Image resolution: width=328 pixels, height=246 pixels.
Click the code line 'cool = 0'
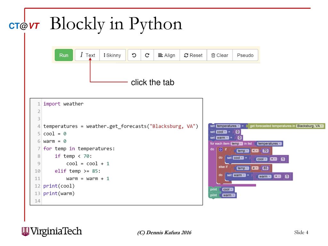tap(55, 134)
